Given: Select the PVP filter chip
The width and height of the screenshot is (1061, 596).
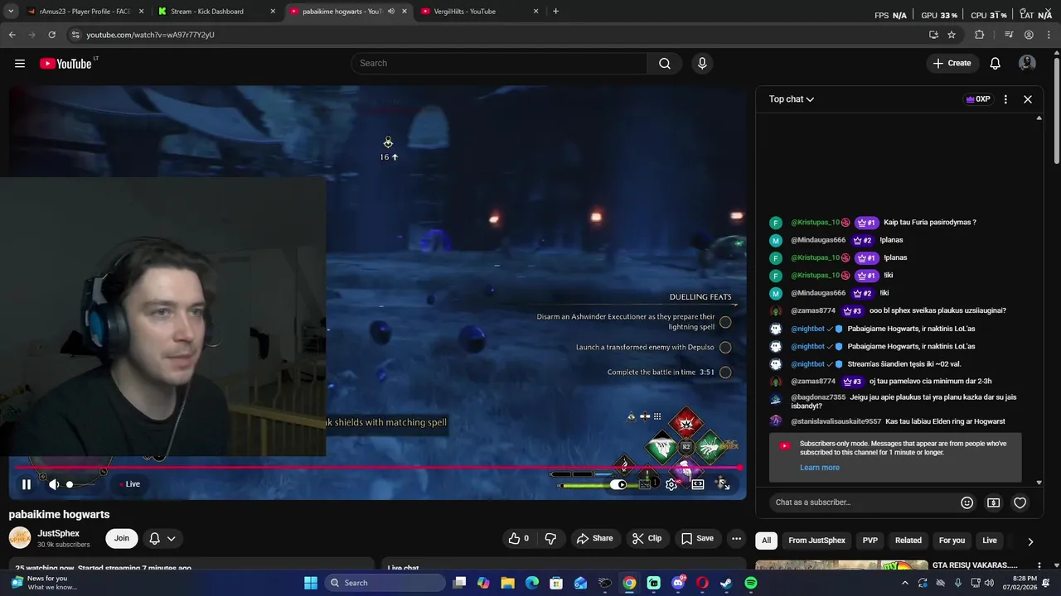Looking at the screenshot, I should point(870,541).
